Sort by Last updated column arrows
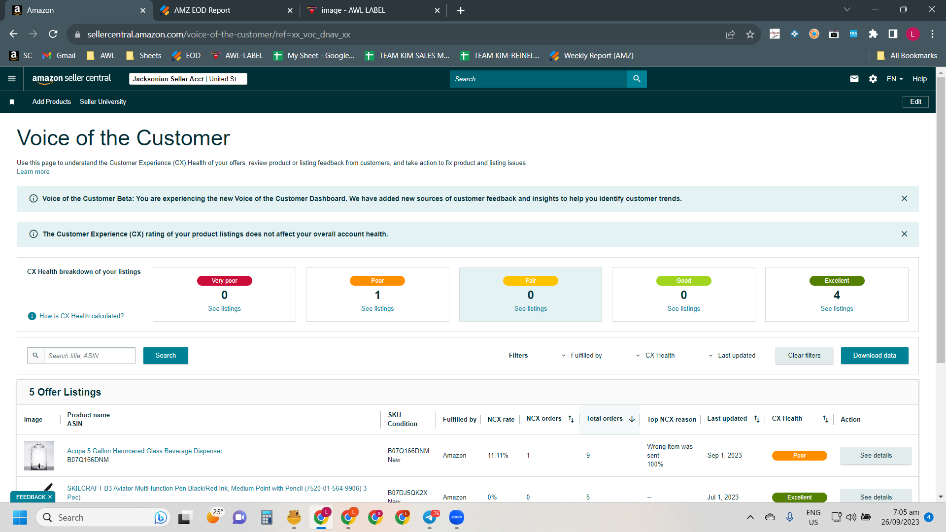946x532 pixels. coord(757,419)
